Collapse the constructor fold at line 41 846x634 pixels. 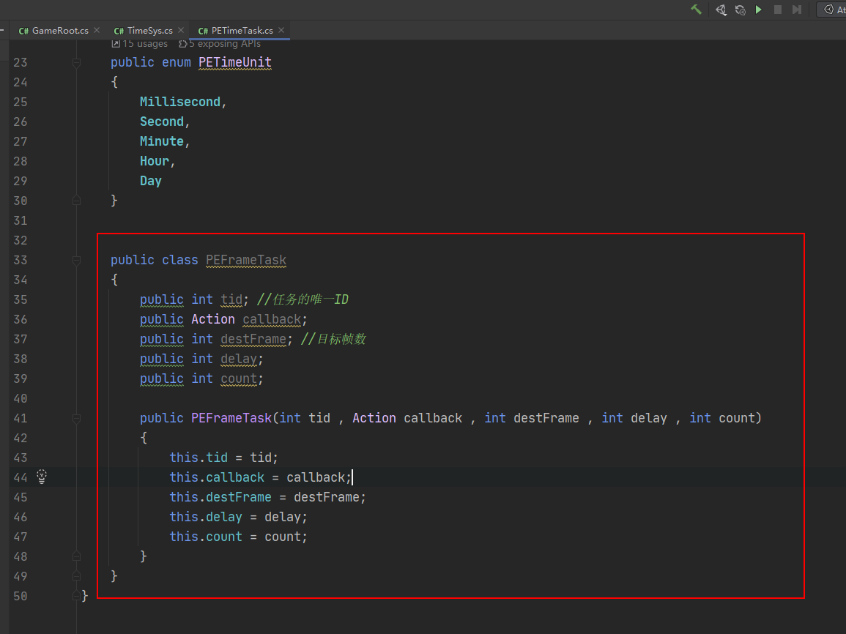[x=77, y=418]
